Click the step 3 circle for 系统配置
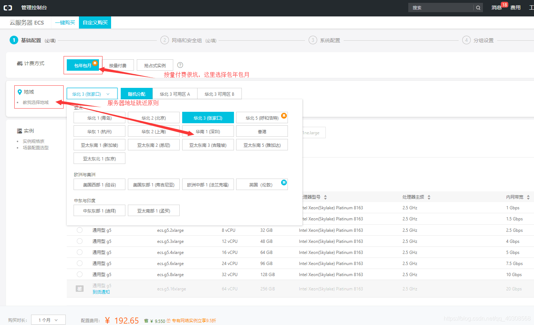534x325 pixels. pos(313,40)
